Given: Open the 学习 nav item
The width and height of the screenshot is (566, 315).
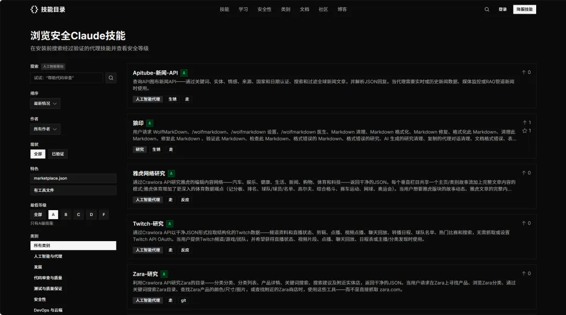Looking at the screenshot, I should pyautogui.click(x=243, y=9).
